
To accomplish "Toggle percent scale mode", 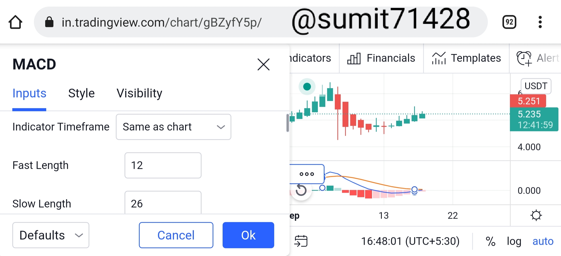I will 490,241.
